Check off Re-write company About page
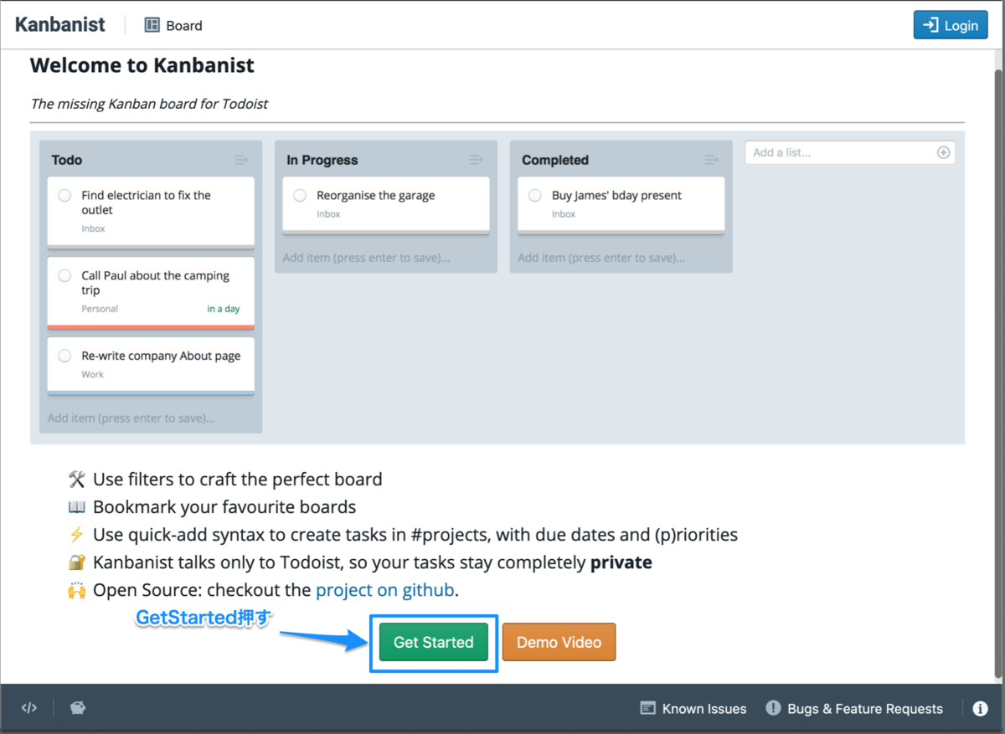Screen dimensions: 1005x734 point(64,357)
